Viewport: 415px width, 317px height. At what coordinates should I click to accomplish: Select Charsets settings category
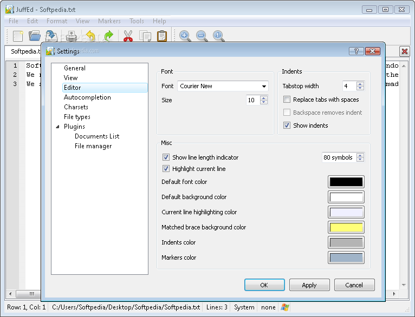pyautogui.click(x=76, y=107)
